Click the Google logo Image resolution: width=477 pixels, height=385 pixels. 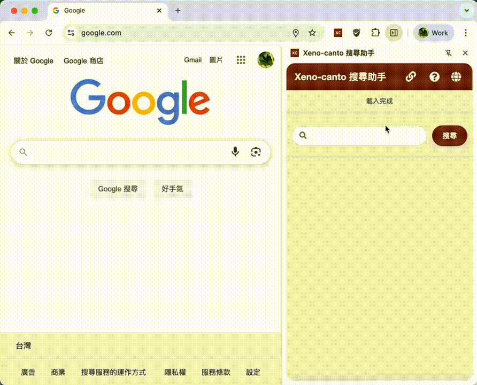pyautogui.click(x=140, y=102)
